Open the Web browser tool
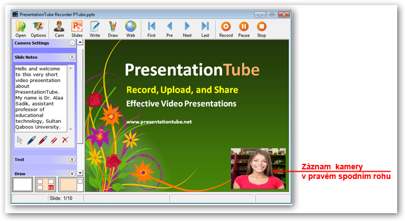This screenshot has width=405, height=221. (x=130, y=29)
